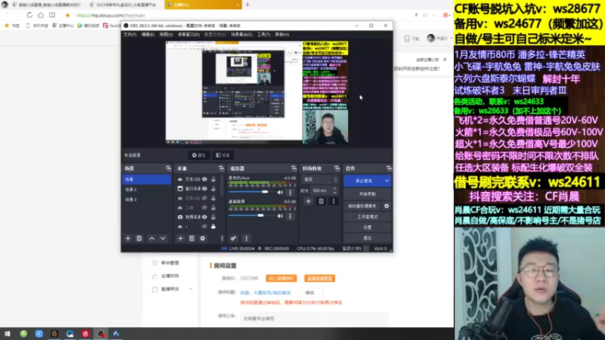Image resolution: width=605 pixels, height=340 pixels.
Task: Open the OBS 停靠窗口(D) menu
Action: [x=188, y=34]
